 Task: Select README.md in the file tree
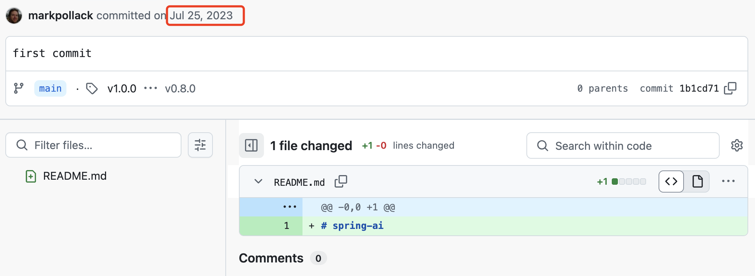pyautogui.click(x=75, y=176)
